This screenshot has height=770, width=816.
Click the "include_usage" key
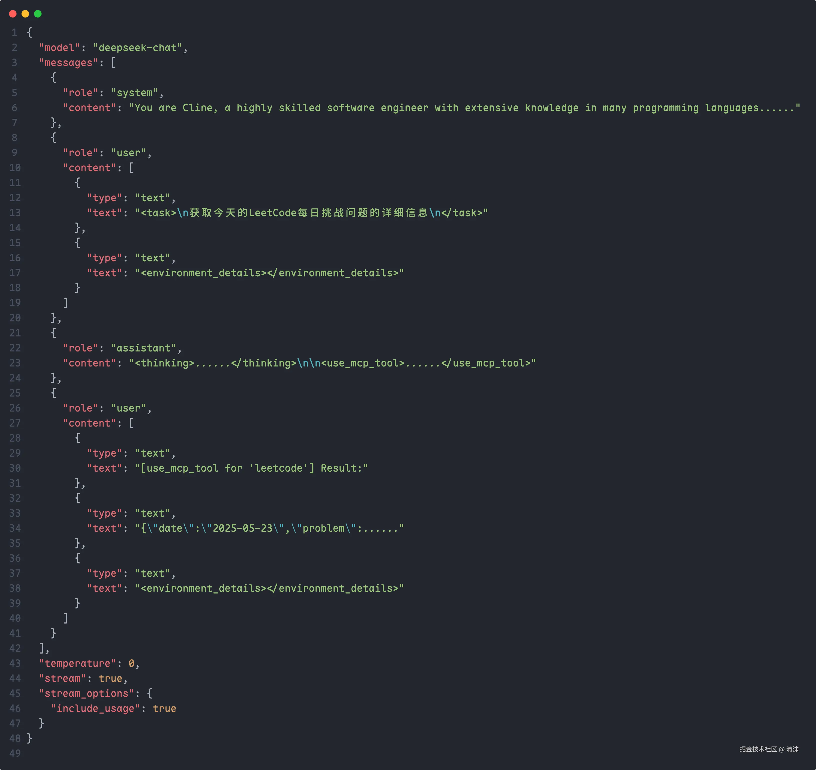coord(96,709)
